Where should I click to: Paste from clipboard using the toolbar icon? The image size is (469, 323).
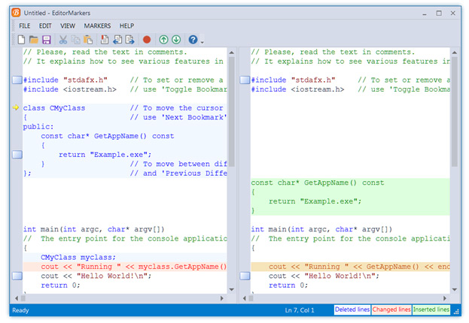89,39
